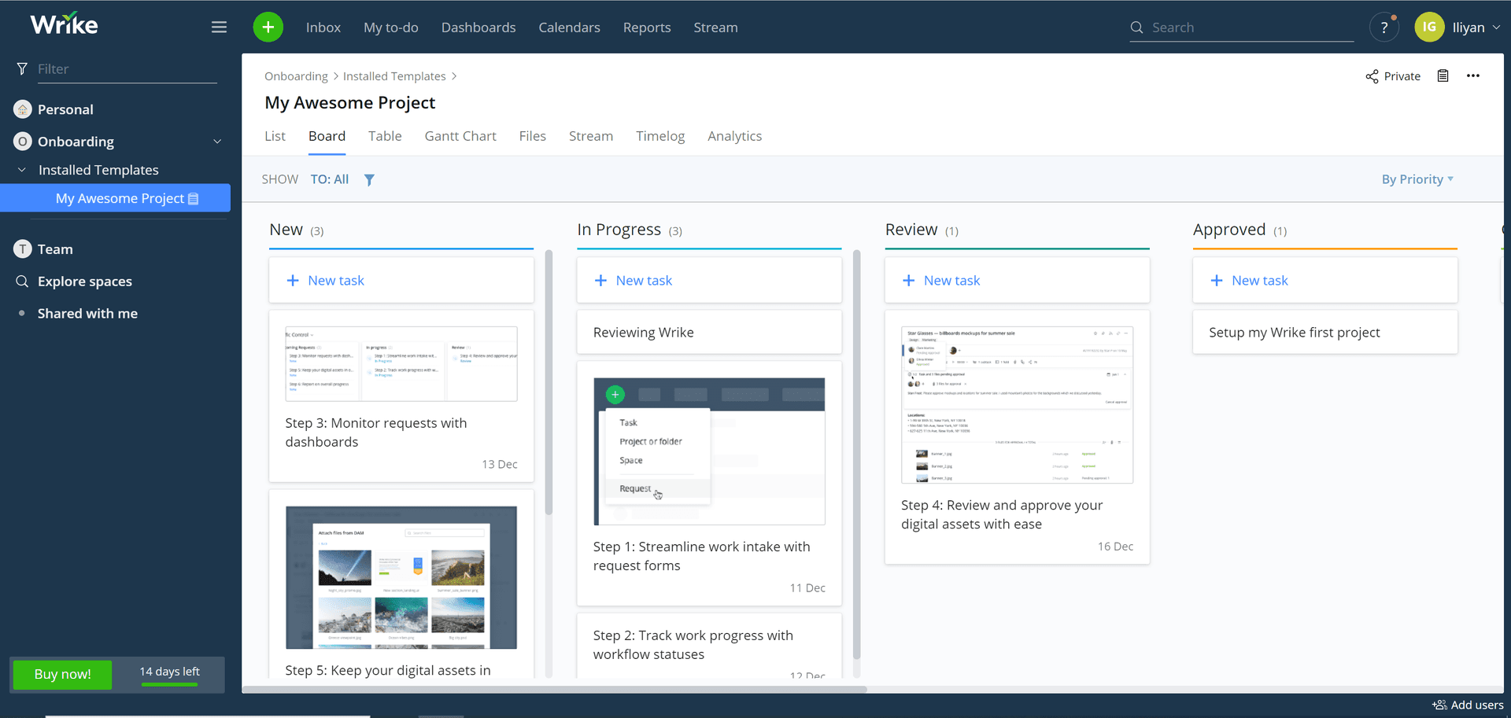This screenshot has width=1511, height=718.
Task: Switch to the Gantt Chart view
Action: [460, 136]
